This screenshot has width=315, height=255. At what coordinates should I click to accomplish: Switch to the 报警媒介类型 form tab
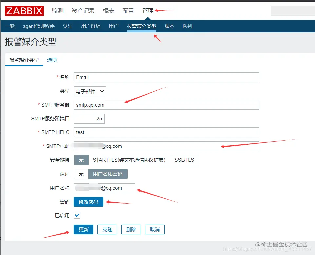point(24,60)
